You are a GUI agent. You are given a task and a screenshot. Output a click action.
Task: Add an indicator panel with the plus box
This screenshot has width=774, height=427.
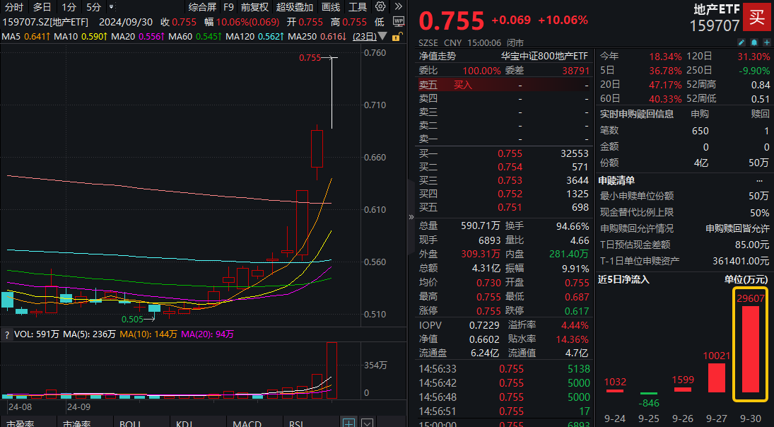(348, 423)
